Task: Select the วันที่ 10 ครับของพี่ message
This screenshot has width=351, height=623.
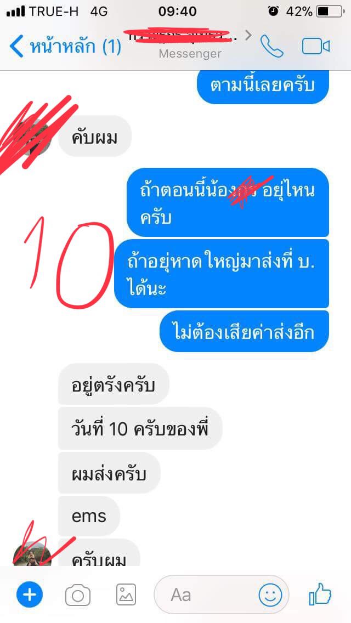Action: 140,429
